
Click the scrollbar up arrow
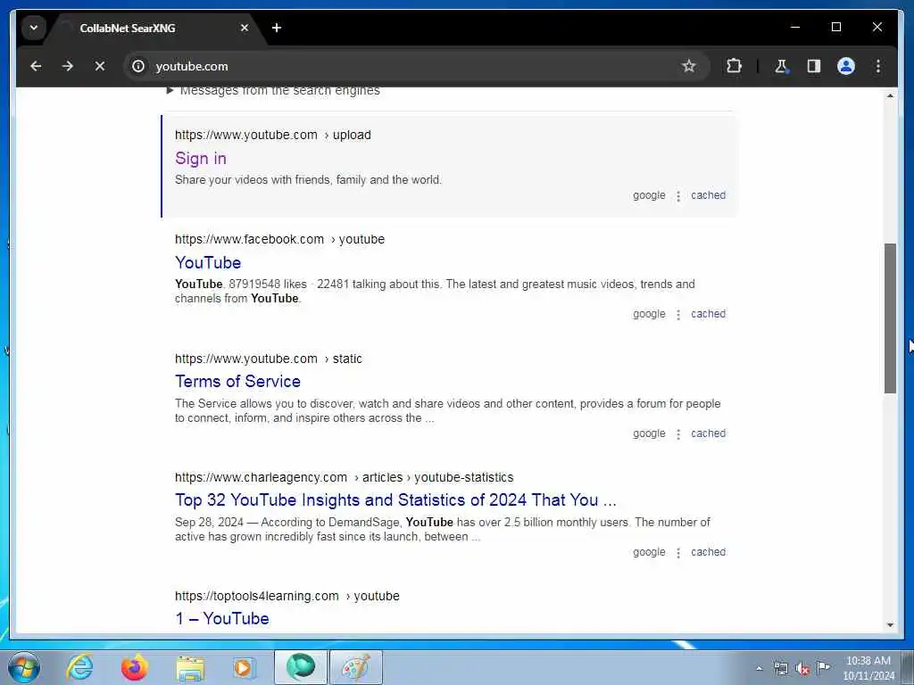890,95
